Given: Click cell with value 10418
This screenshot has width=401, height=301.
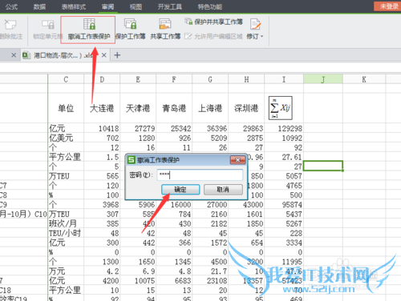Looking at the screenshot, I should [x=102, y=128].
